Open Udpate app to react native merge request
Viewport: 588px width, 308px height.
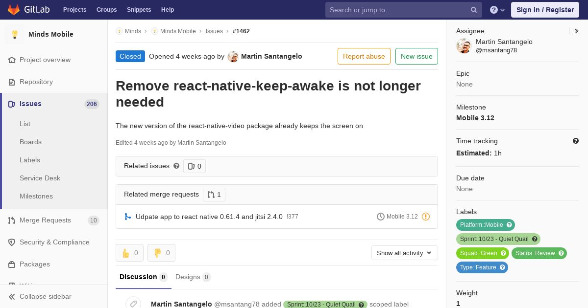click(x=209, y=217)
